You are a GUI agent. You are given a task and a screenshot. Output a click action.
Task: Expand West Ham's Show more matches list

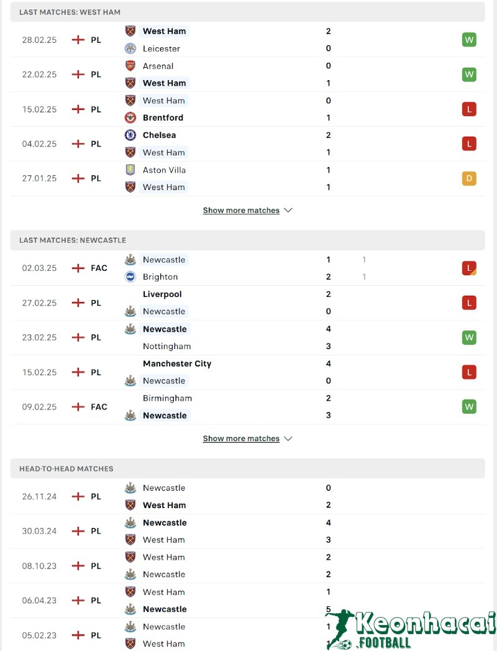pyautogui.click(x=241, y=210)
